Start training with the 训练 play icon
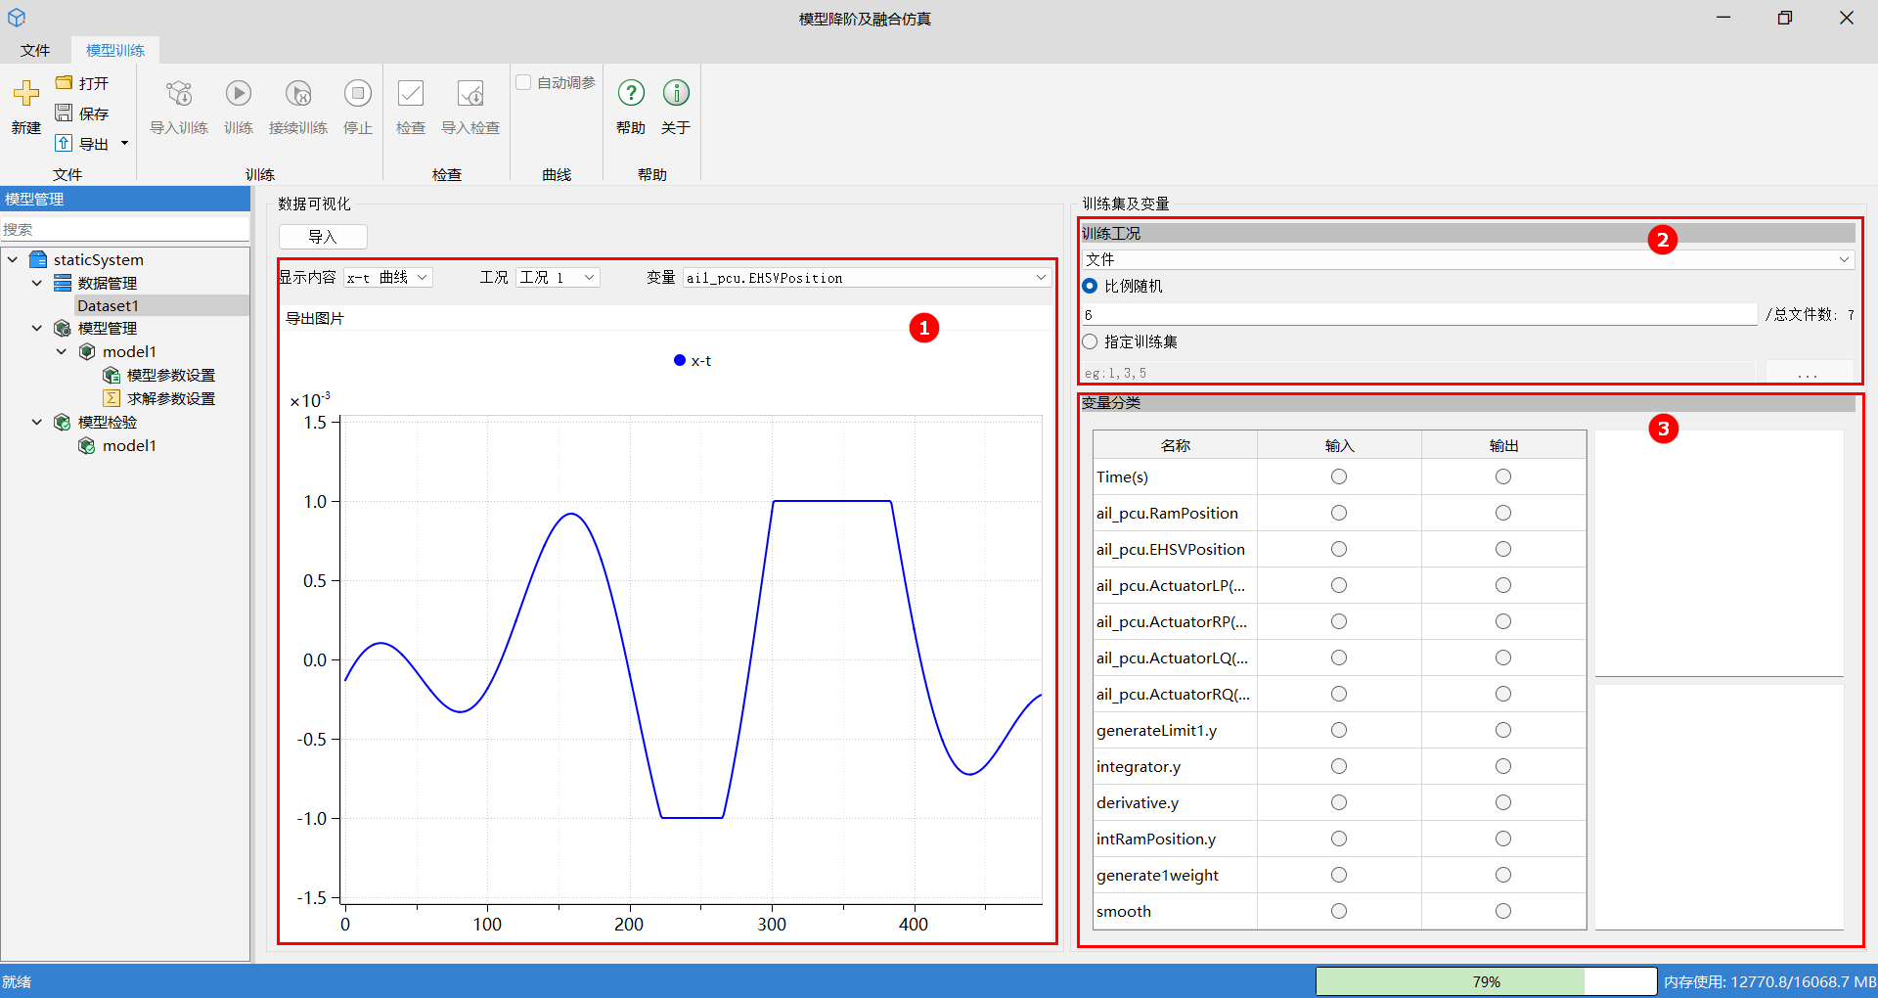 (239, 94)
